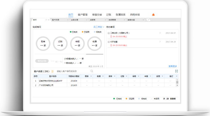The width and height of the screenshot is (210, 116).
Task: Switch to the 客户列表 sub-tab
Action: (56, 20)
